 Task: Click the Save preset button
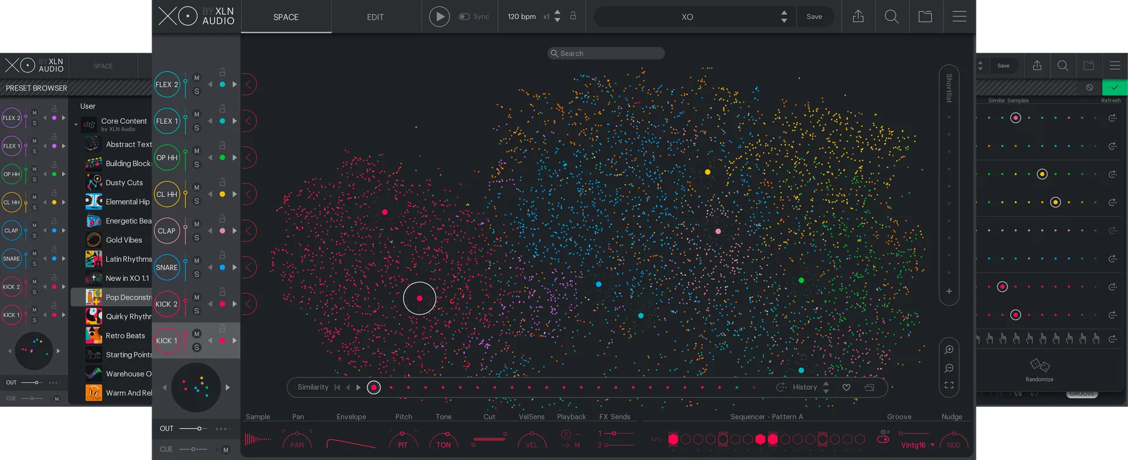pos(814,16)
